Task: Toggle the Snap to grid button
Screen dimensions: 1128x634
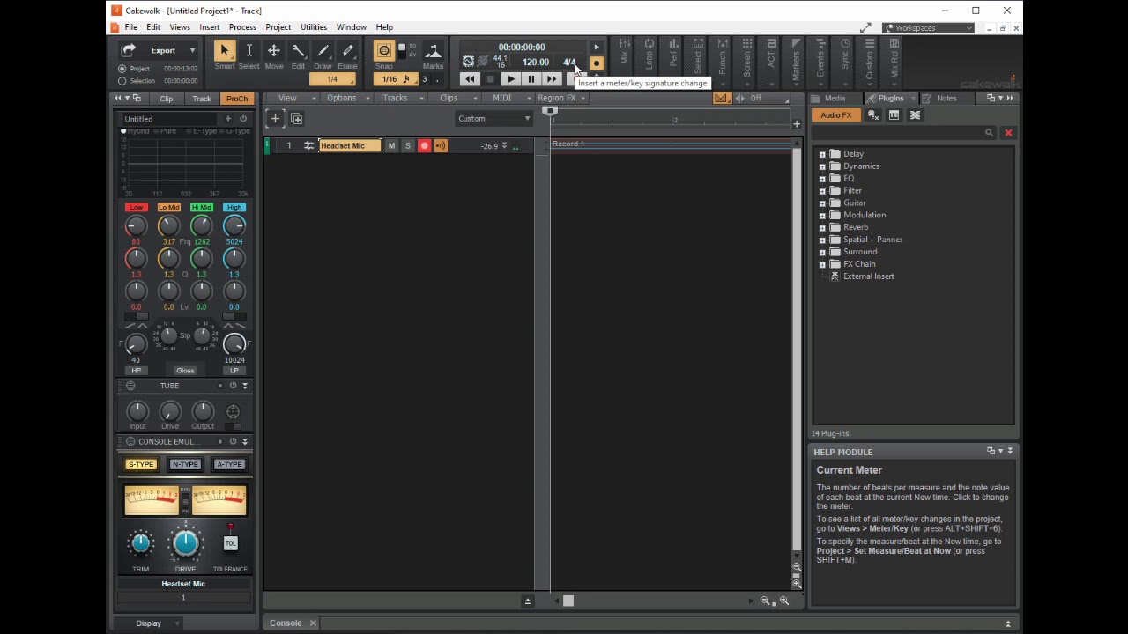Action: click(x=384, y=51)
